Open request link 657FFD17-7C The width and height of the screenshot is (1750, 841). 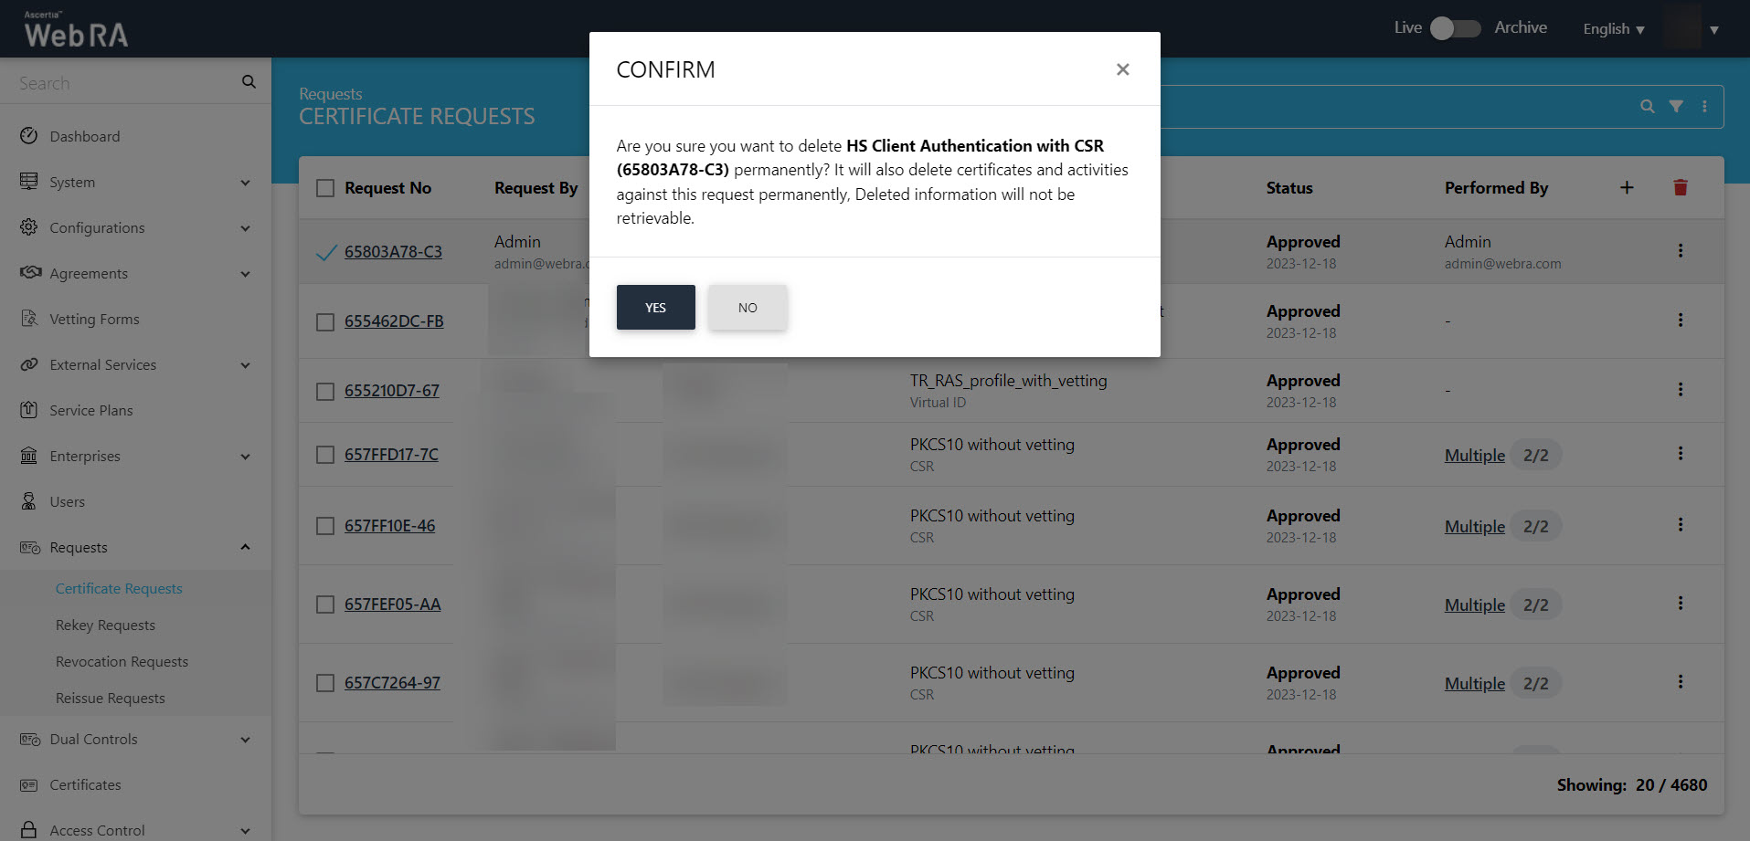pos(391,455)
